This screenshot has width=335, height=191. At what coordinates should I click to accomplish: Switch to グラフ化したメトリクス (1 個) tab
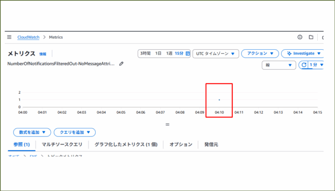pyautogui.click(x=126, y=144)
